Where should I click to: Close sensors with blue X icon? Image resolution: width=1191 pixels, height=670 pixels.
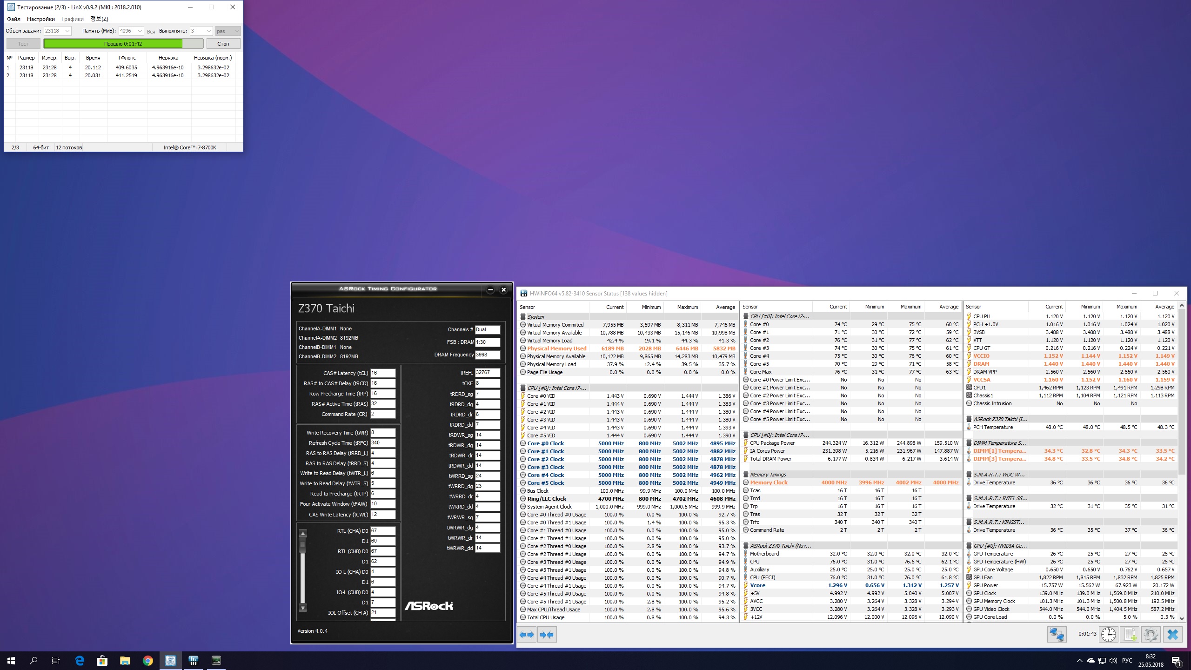[1173, 634]
